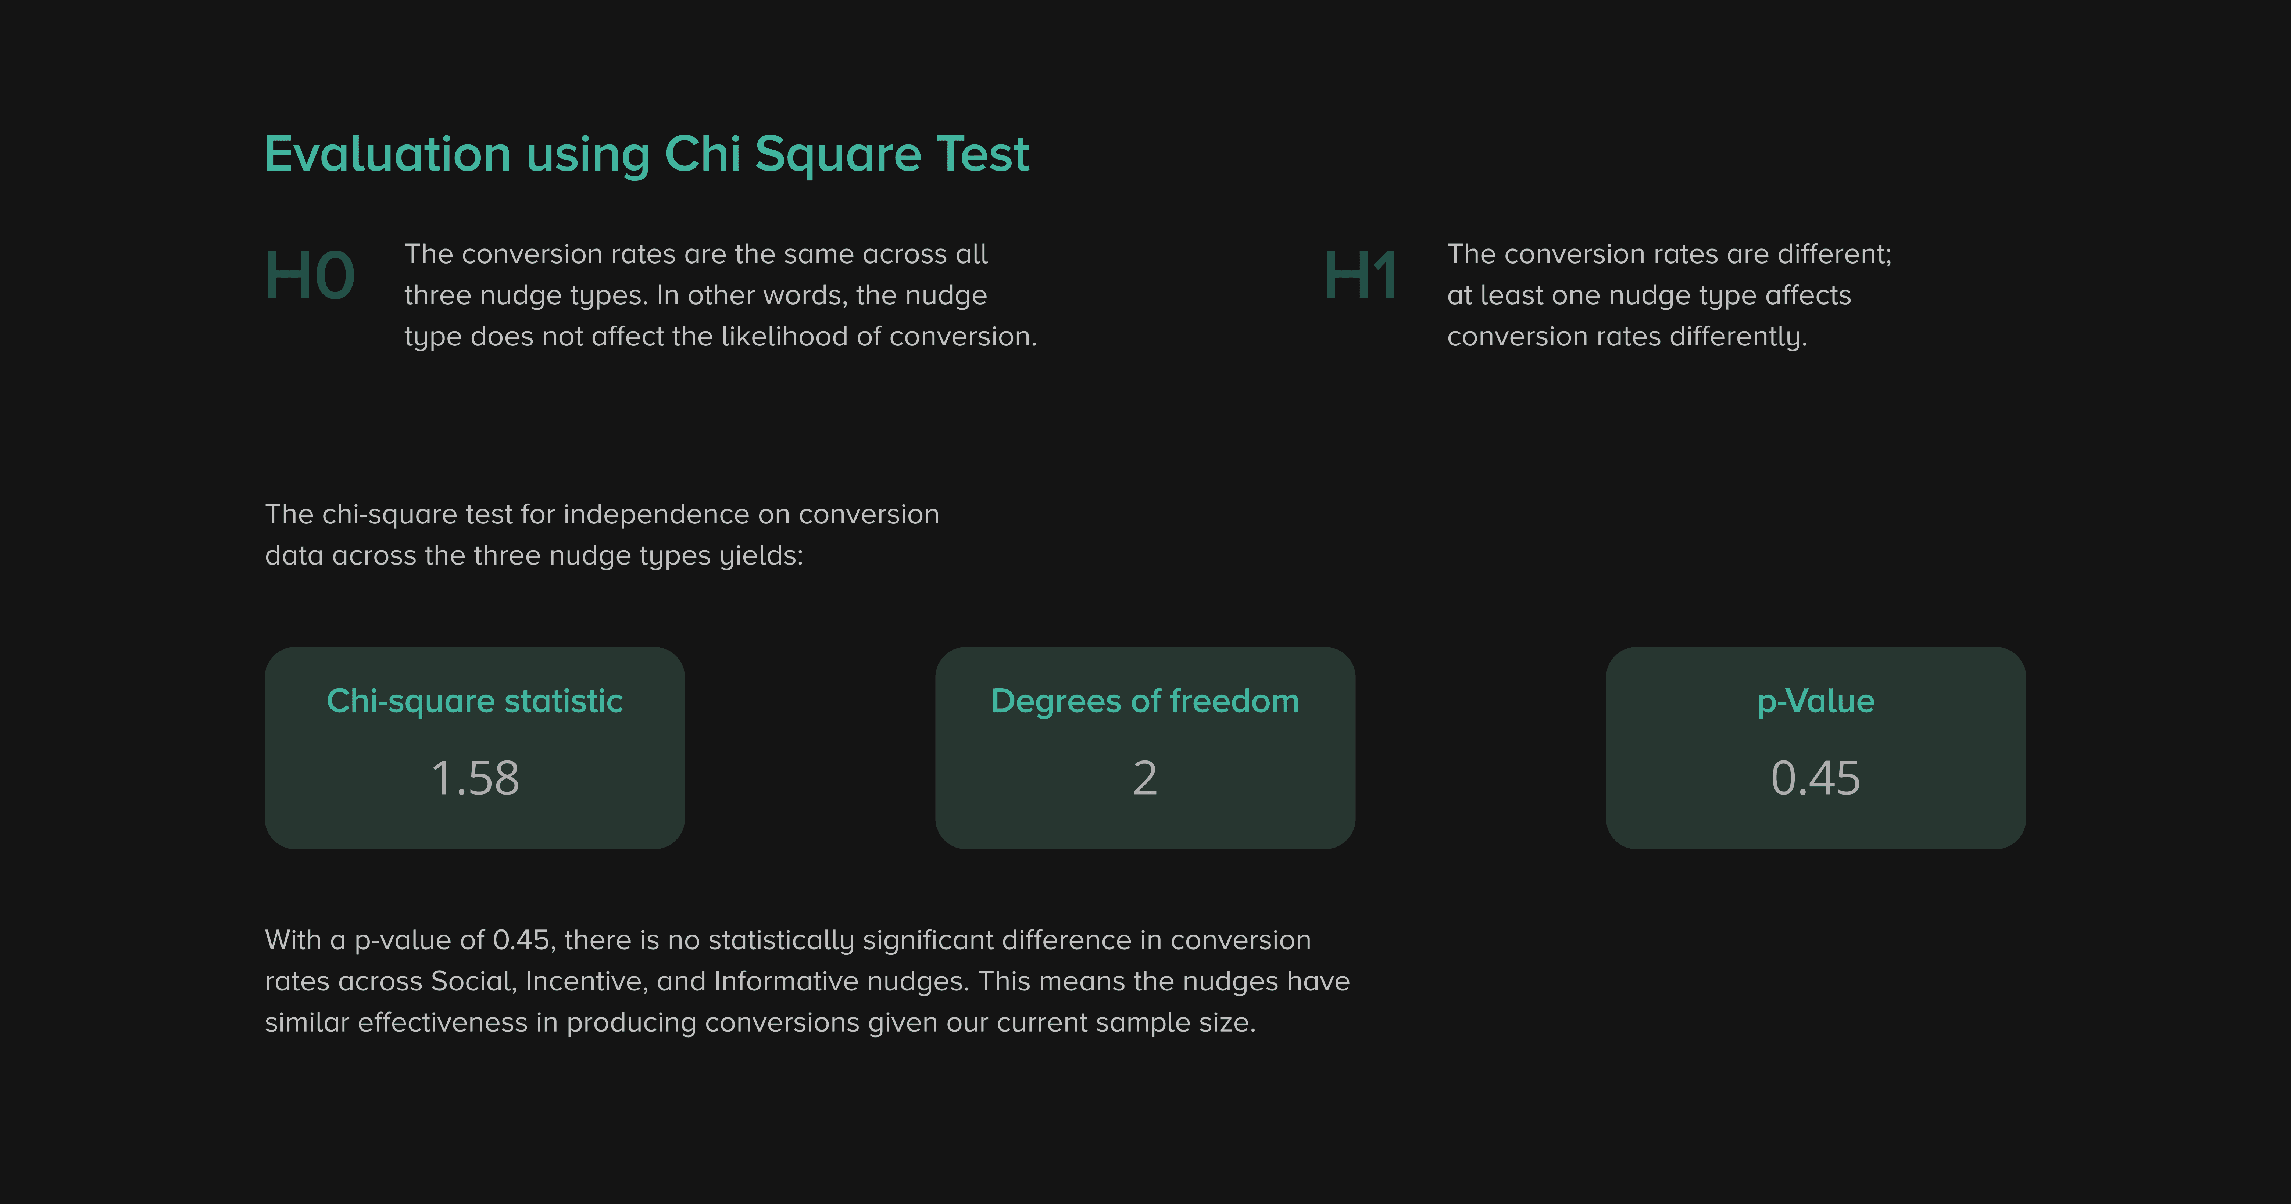Select the null hypothesis description paragraph
Image resolution: width=2291 pixels, height=1204 pixels.
pyautogui.click(x=721, y=295)
